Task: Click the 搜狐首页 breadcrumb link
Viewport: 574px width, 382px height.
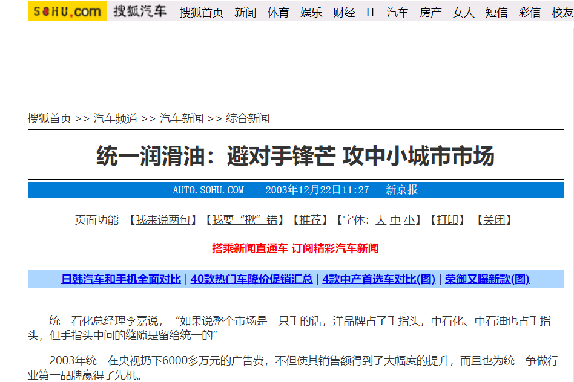Action: pyautogui.click(x=50, y=118)
